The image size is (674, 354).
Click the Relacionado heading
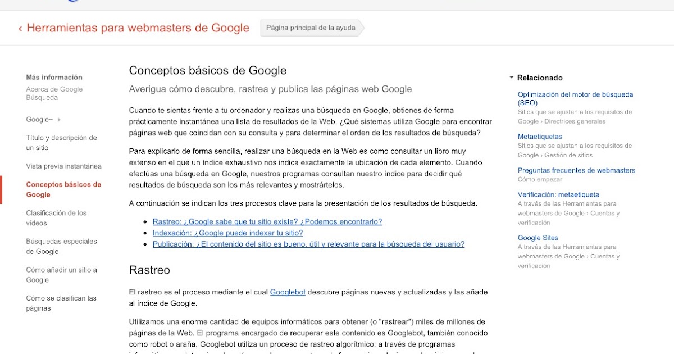click(x=540, y=78)
